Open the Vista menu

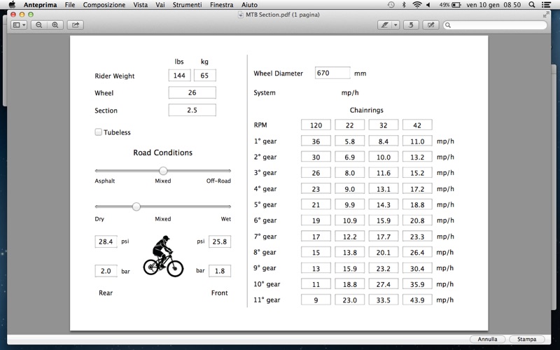coord(141,5)
